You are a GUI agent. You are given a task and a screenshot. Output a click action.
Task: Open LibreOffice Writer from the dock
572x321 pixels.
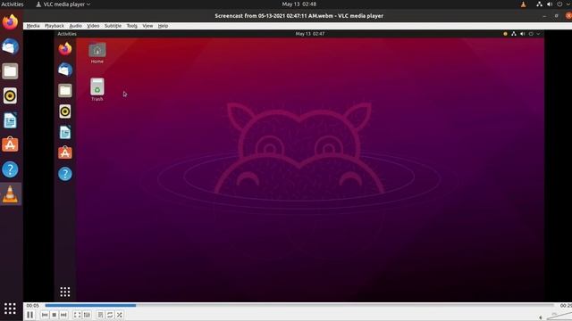click(10, 120)
